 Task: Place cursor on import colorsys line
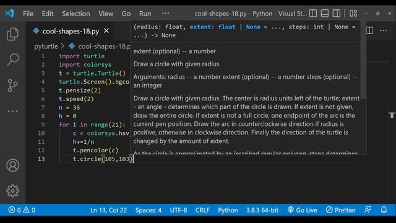pos(85,64)
